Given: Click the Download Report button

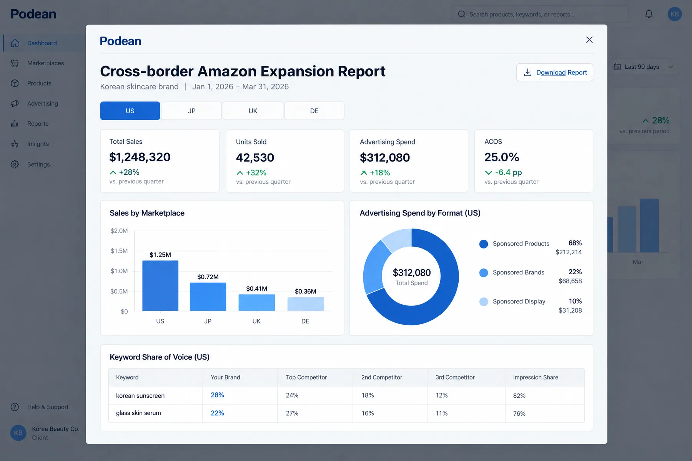Looking at the screenshot, I should tap(555, 72).
